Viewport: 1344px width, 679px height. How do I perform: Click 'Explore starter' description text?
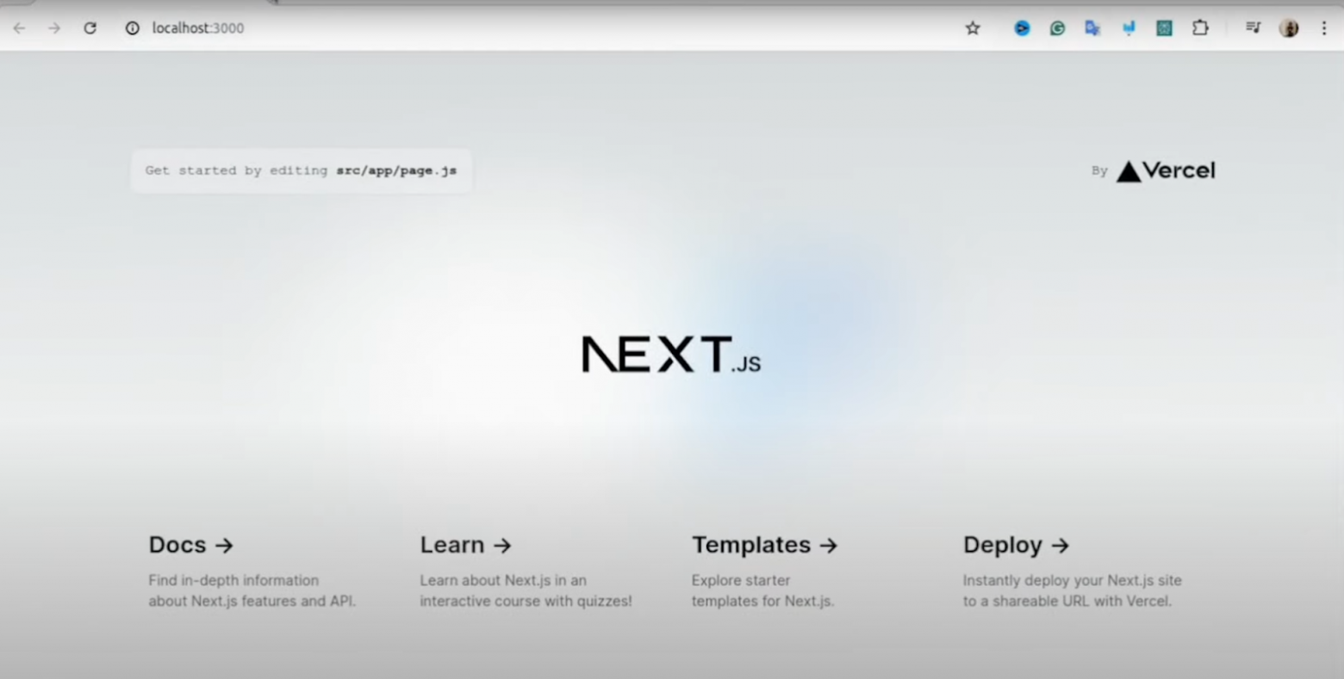[741, 580]
